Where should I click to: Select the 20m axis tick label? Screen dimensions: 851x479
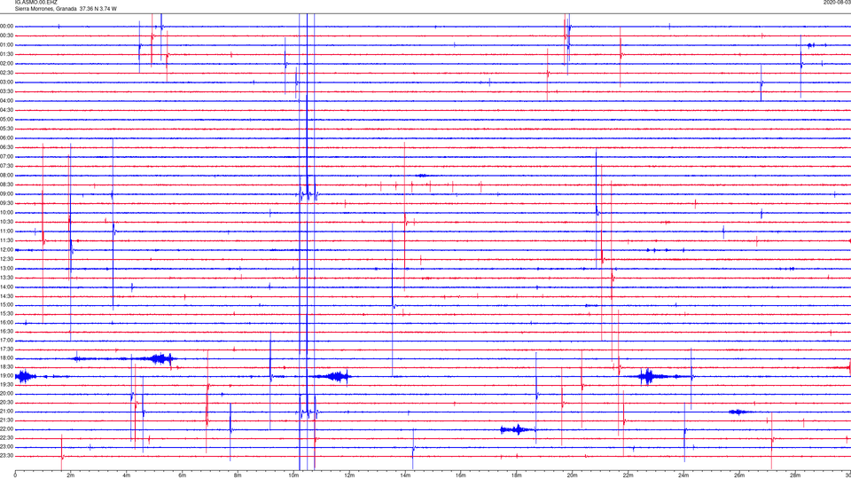[572, 475]
